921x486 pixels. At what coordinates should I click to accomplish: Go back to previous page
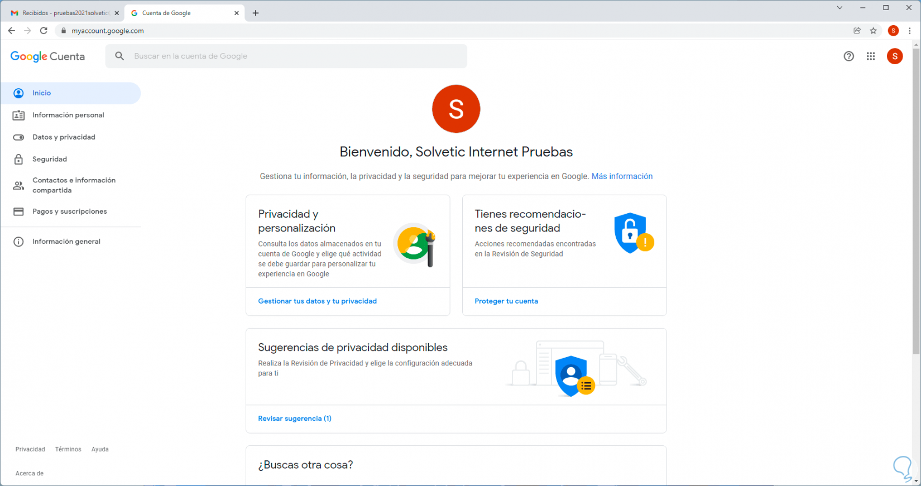(x=11, y=31)
